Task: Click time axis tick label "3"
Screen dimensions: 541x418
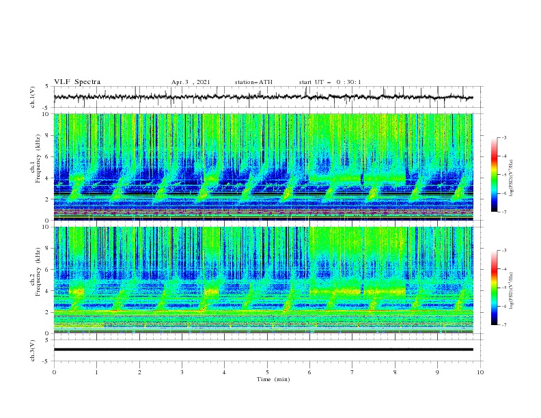Action: [x=182, y=372]
